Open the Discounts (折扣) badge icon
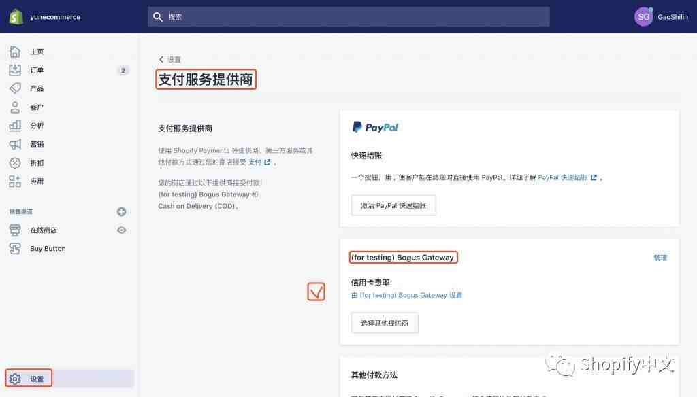697x397 pixels. [15, 163]
